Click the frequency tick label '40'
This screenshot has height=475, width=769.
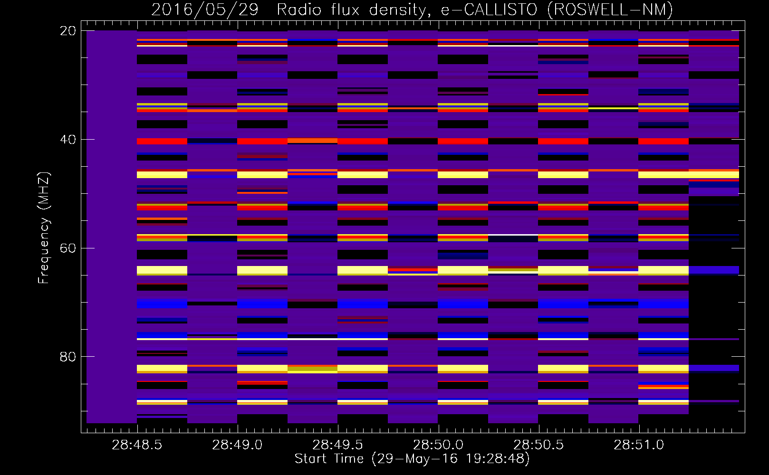point(68,140)
